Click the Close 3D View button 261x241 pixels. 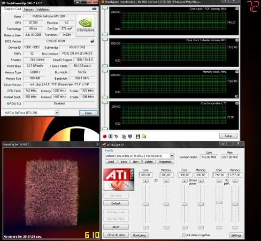click(116, 235)
